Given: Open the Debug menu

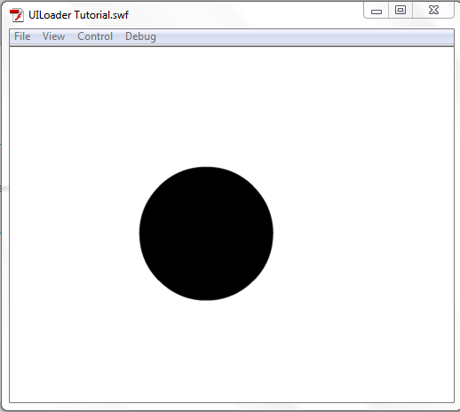Looking at the screenshot, I should (140, 36).
